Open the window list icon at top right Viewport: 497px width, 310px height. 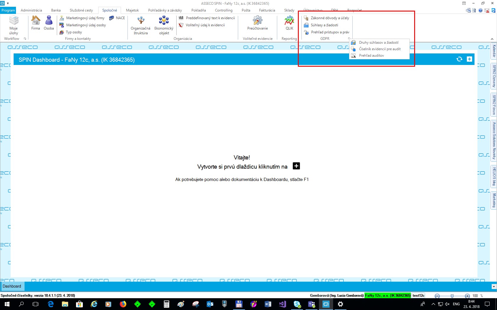pos(468,10)
